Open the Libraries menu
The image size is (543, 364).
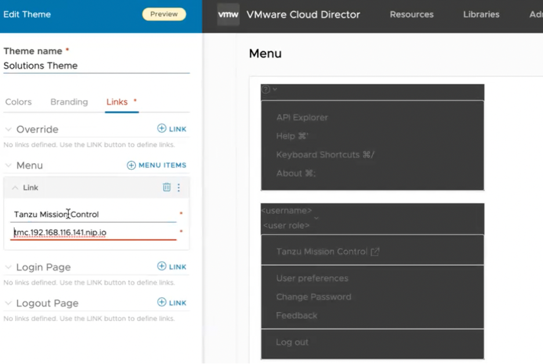pyautogui.click(x=481, y=14)
